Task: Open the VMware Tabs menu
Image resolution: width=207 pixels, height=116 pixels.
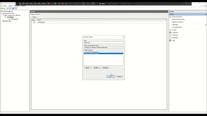Action: [x=39, y=4]
